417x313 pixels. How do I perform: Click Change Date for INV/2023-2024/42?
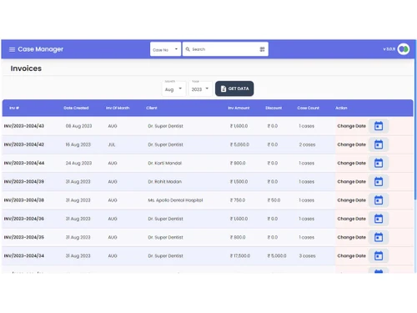pos(351,144)
